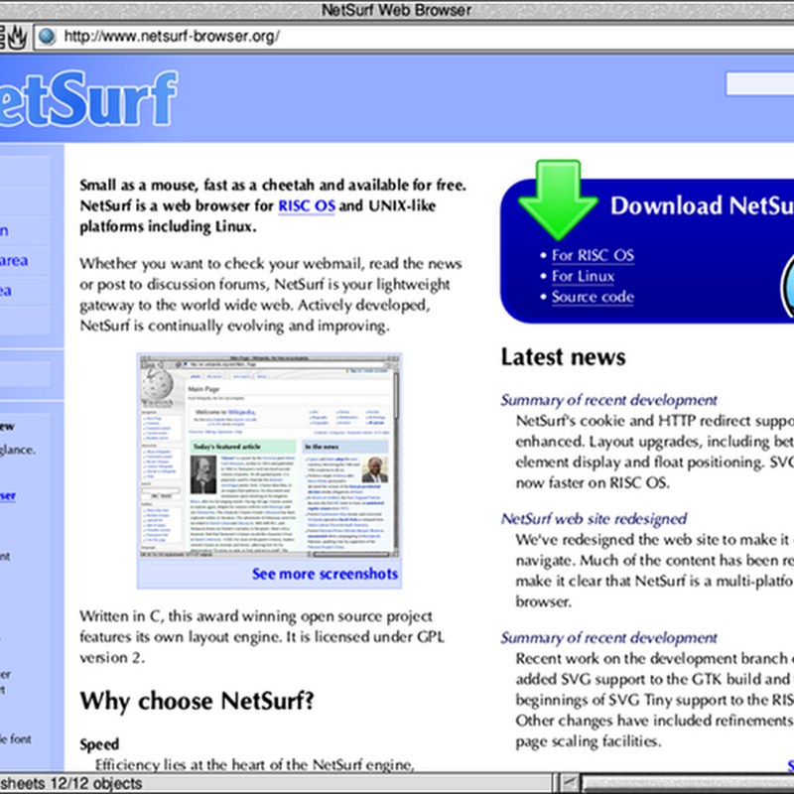Follow the For RISC OS download link
Screen dimensions: 794x794
[593, 255]
